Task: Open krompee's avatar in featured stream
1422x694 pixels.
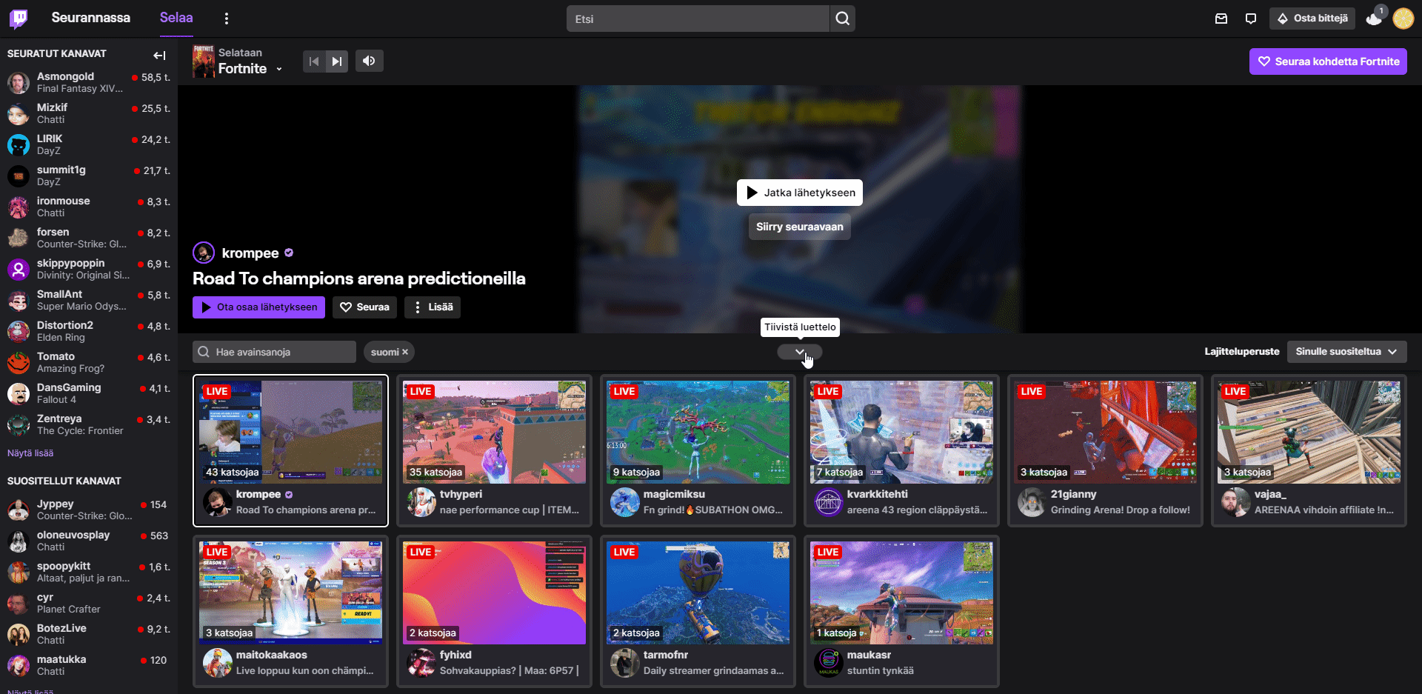Action: pyautogui.click(x=204, y=253)
